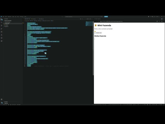This screenshot has height=124, width=165.
Task: Open the Accounts icon in the activity bar
Action: tap(2, 99)
